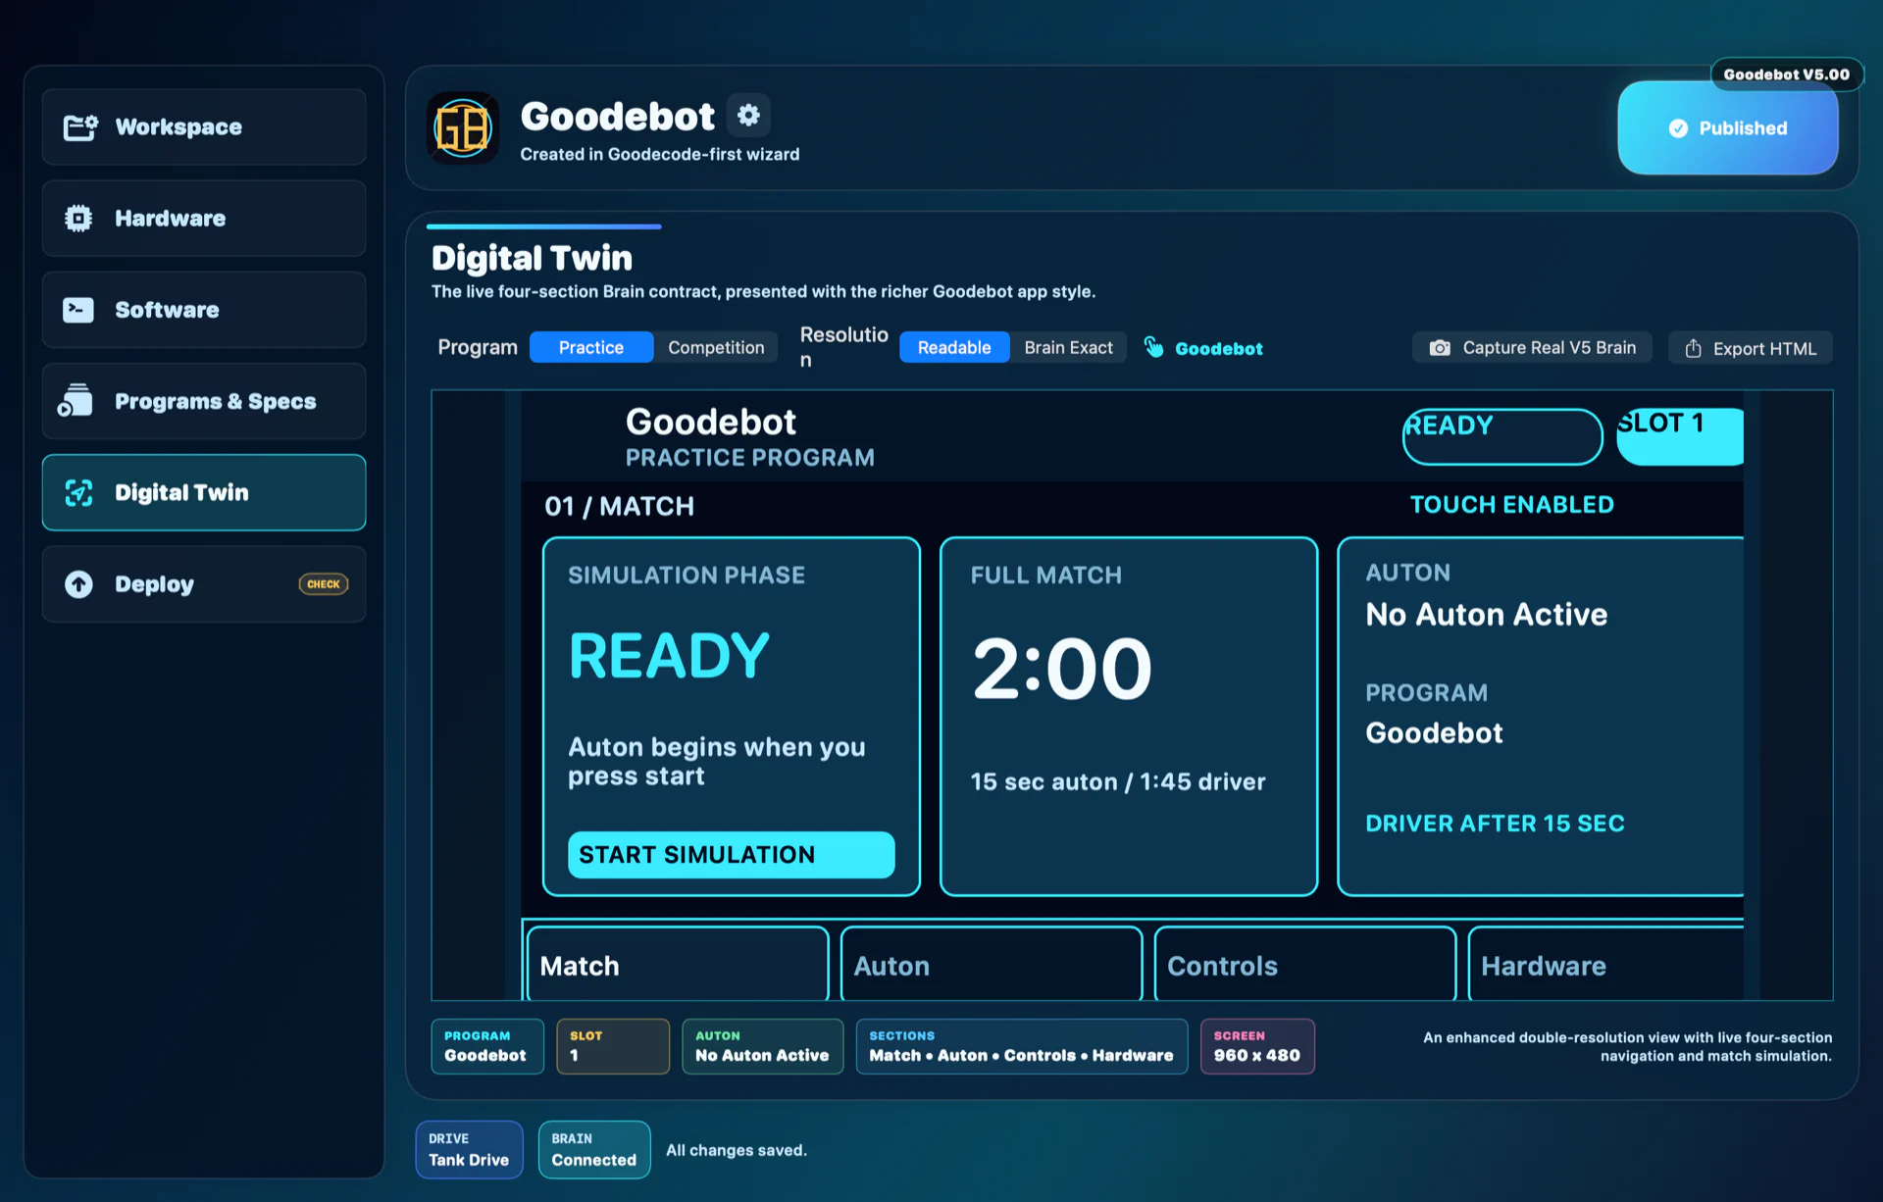The height and width of the screenshot is (1202, 1883).
Task: Open the Hardware sidebar section
Action: [x=204, y=219]
